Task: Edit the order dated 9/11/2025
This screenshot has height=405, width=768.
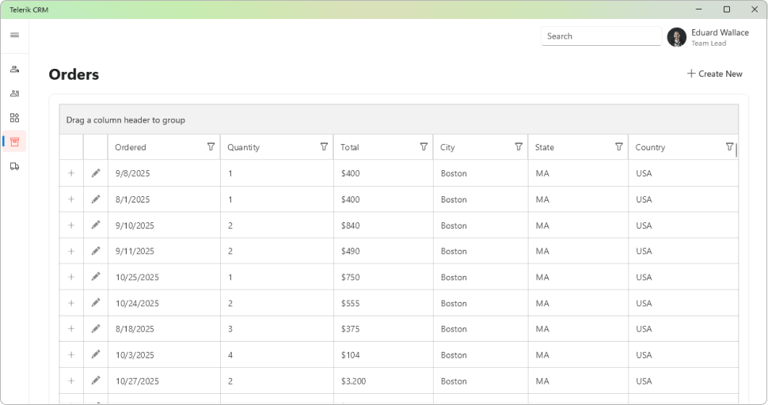Action: tap(96, 251)
